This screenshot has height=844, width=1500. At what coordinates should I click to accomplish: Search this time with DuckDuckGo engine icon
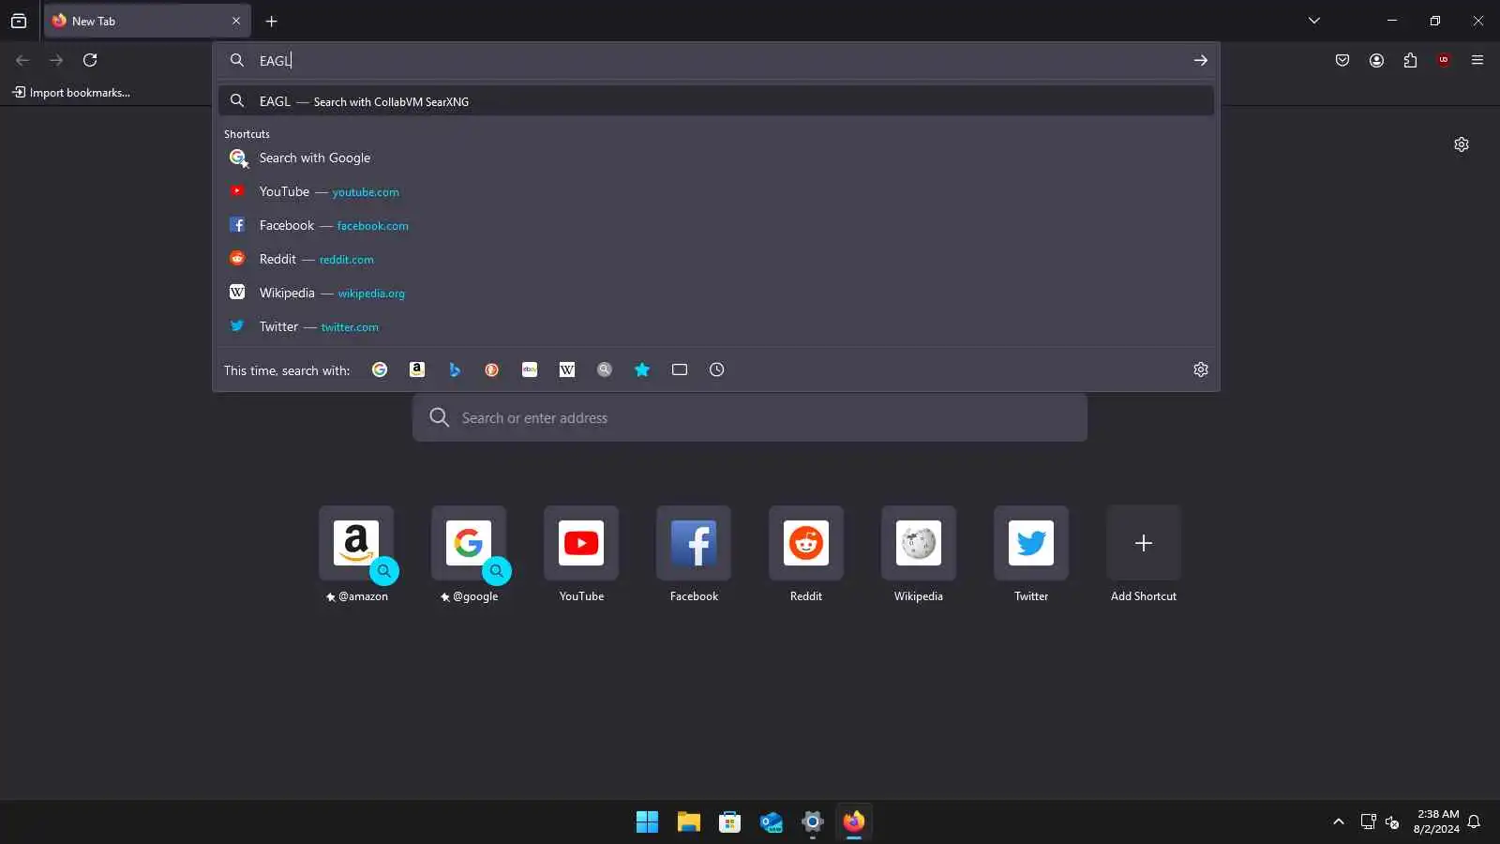(x=492, y=369)
